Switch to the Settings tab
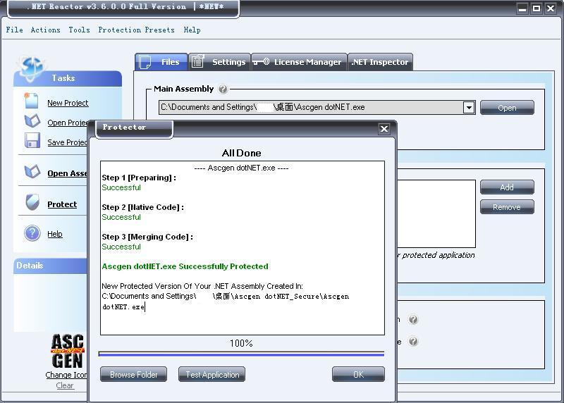 [219, 62]
